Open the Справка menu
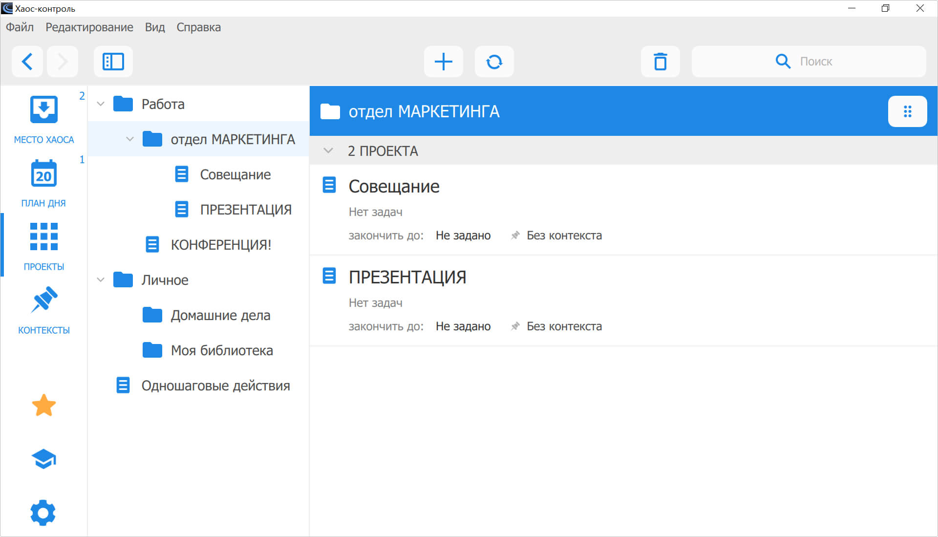Image resolution: width=938 pixels, height=537 pixels. pyautogui.click(x=199, y=27)
